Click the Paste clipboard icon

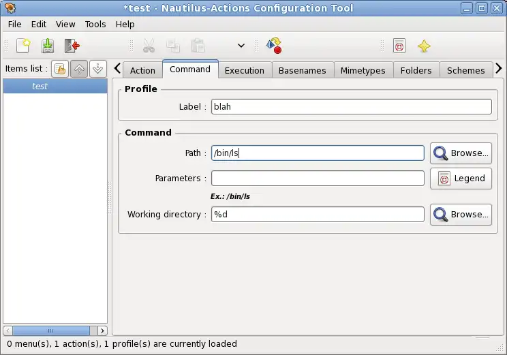coord(198,46)
